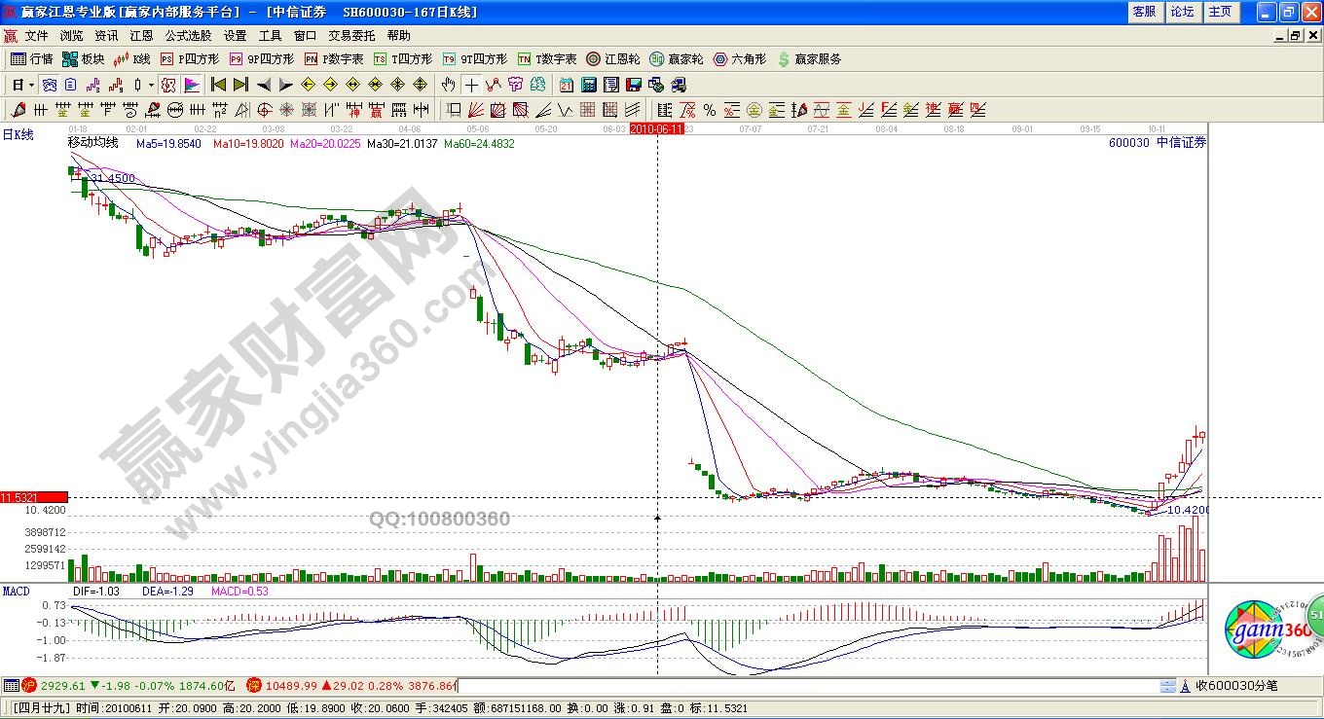Click the 客服 customer service button
This screenshot has height=719, width=1324.
click(x=1144, y=12)
